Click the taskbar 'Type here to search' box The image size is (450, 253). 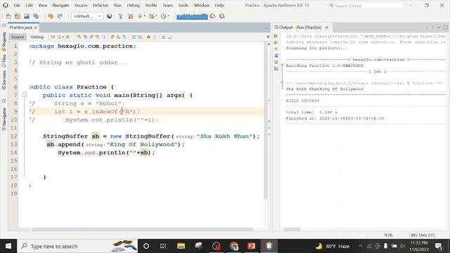77,246
